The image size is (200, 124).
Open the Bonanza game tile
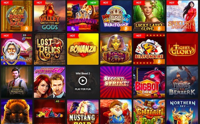pos(83,49)
